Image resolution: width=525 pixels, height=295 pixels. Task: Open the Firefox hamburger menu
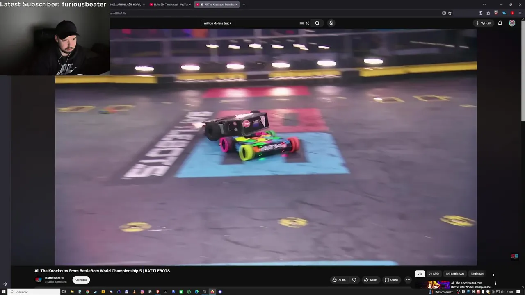(x=520, y=13)
